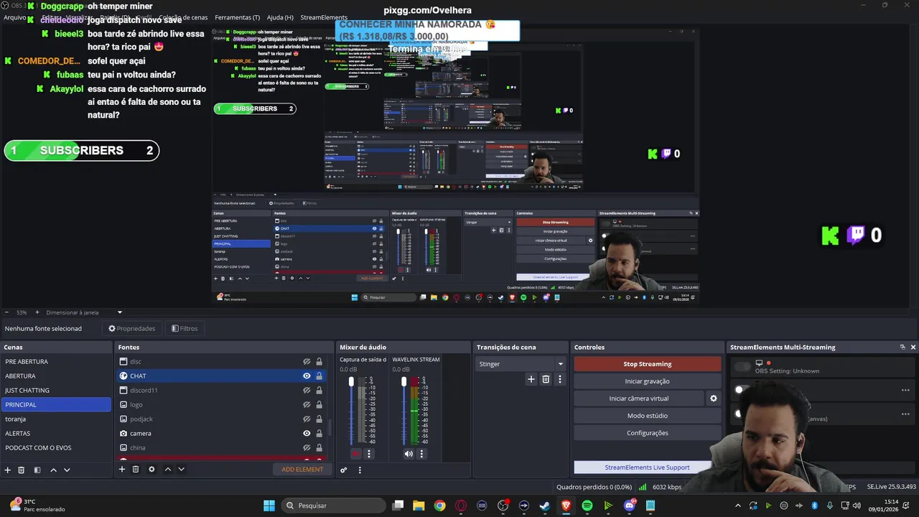This screenshot has width=919, height=517.
Task: Open virtual camera settings gear
Action: tap(714, 399)
